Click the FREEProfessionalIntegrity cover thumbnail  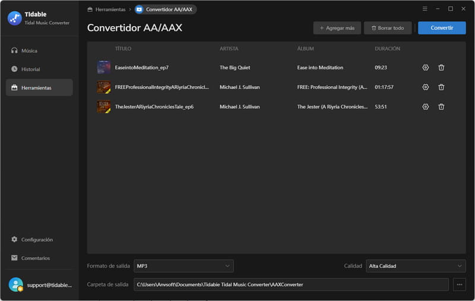point(103,87)
